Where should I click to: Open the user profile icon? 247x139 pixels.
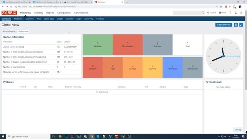(236, 13)
